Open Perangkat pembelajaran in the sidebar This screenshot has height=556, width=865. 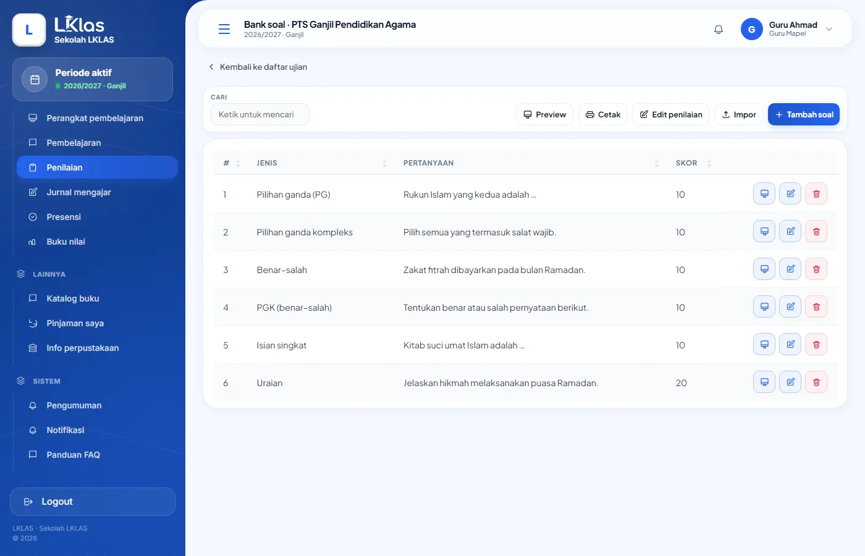(97, 118)
